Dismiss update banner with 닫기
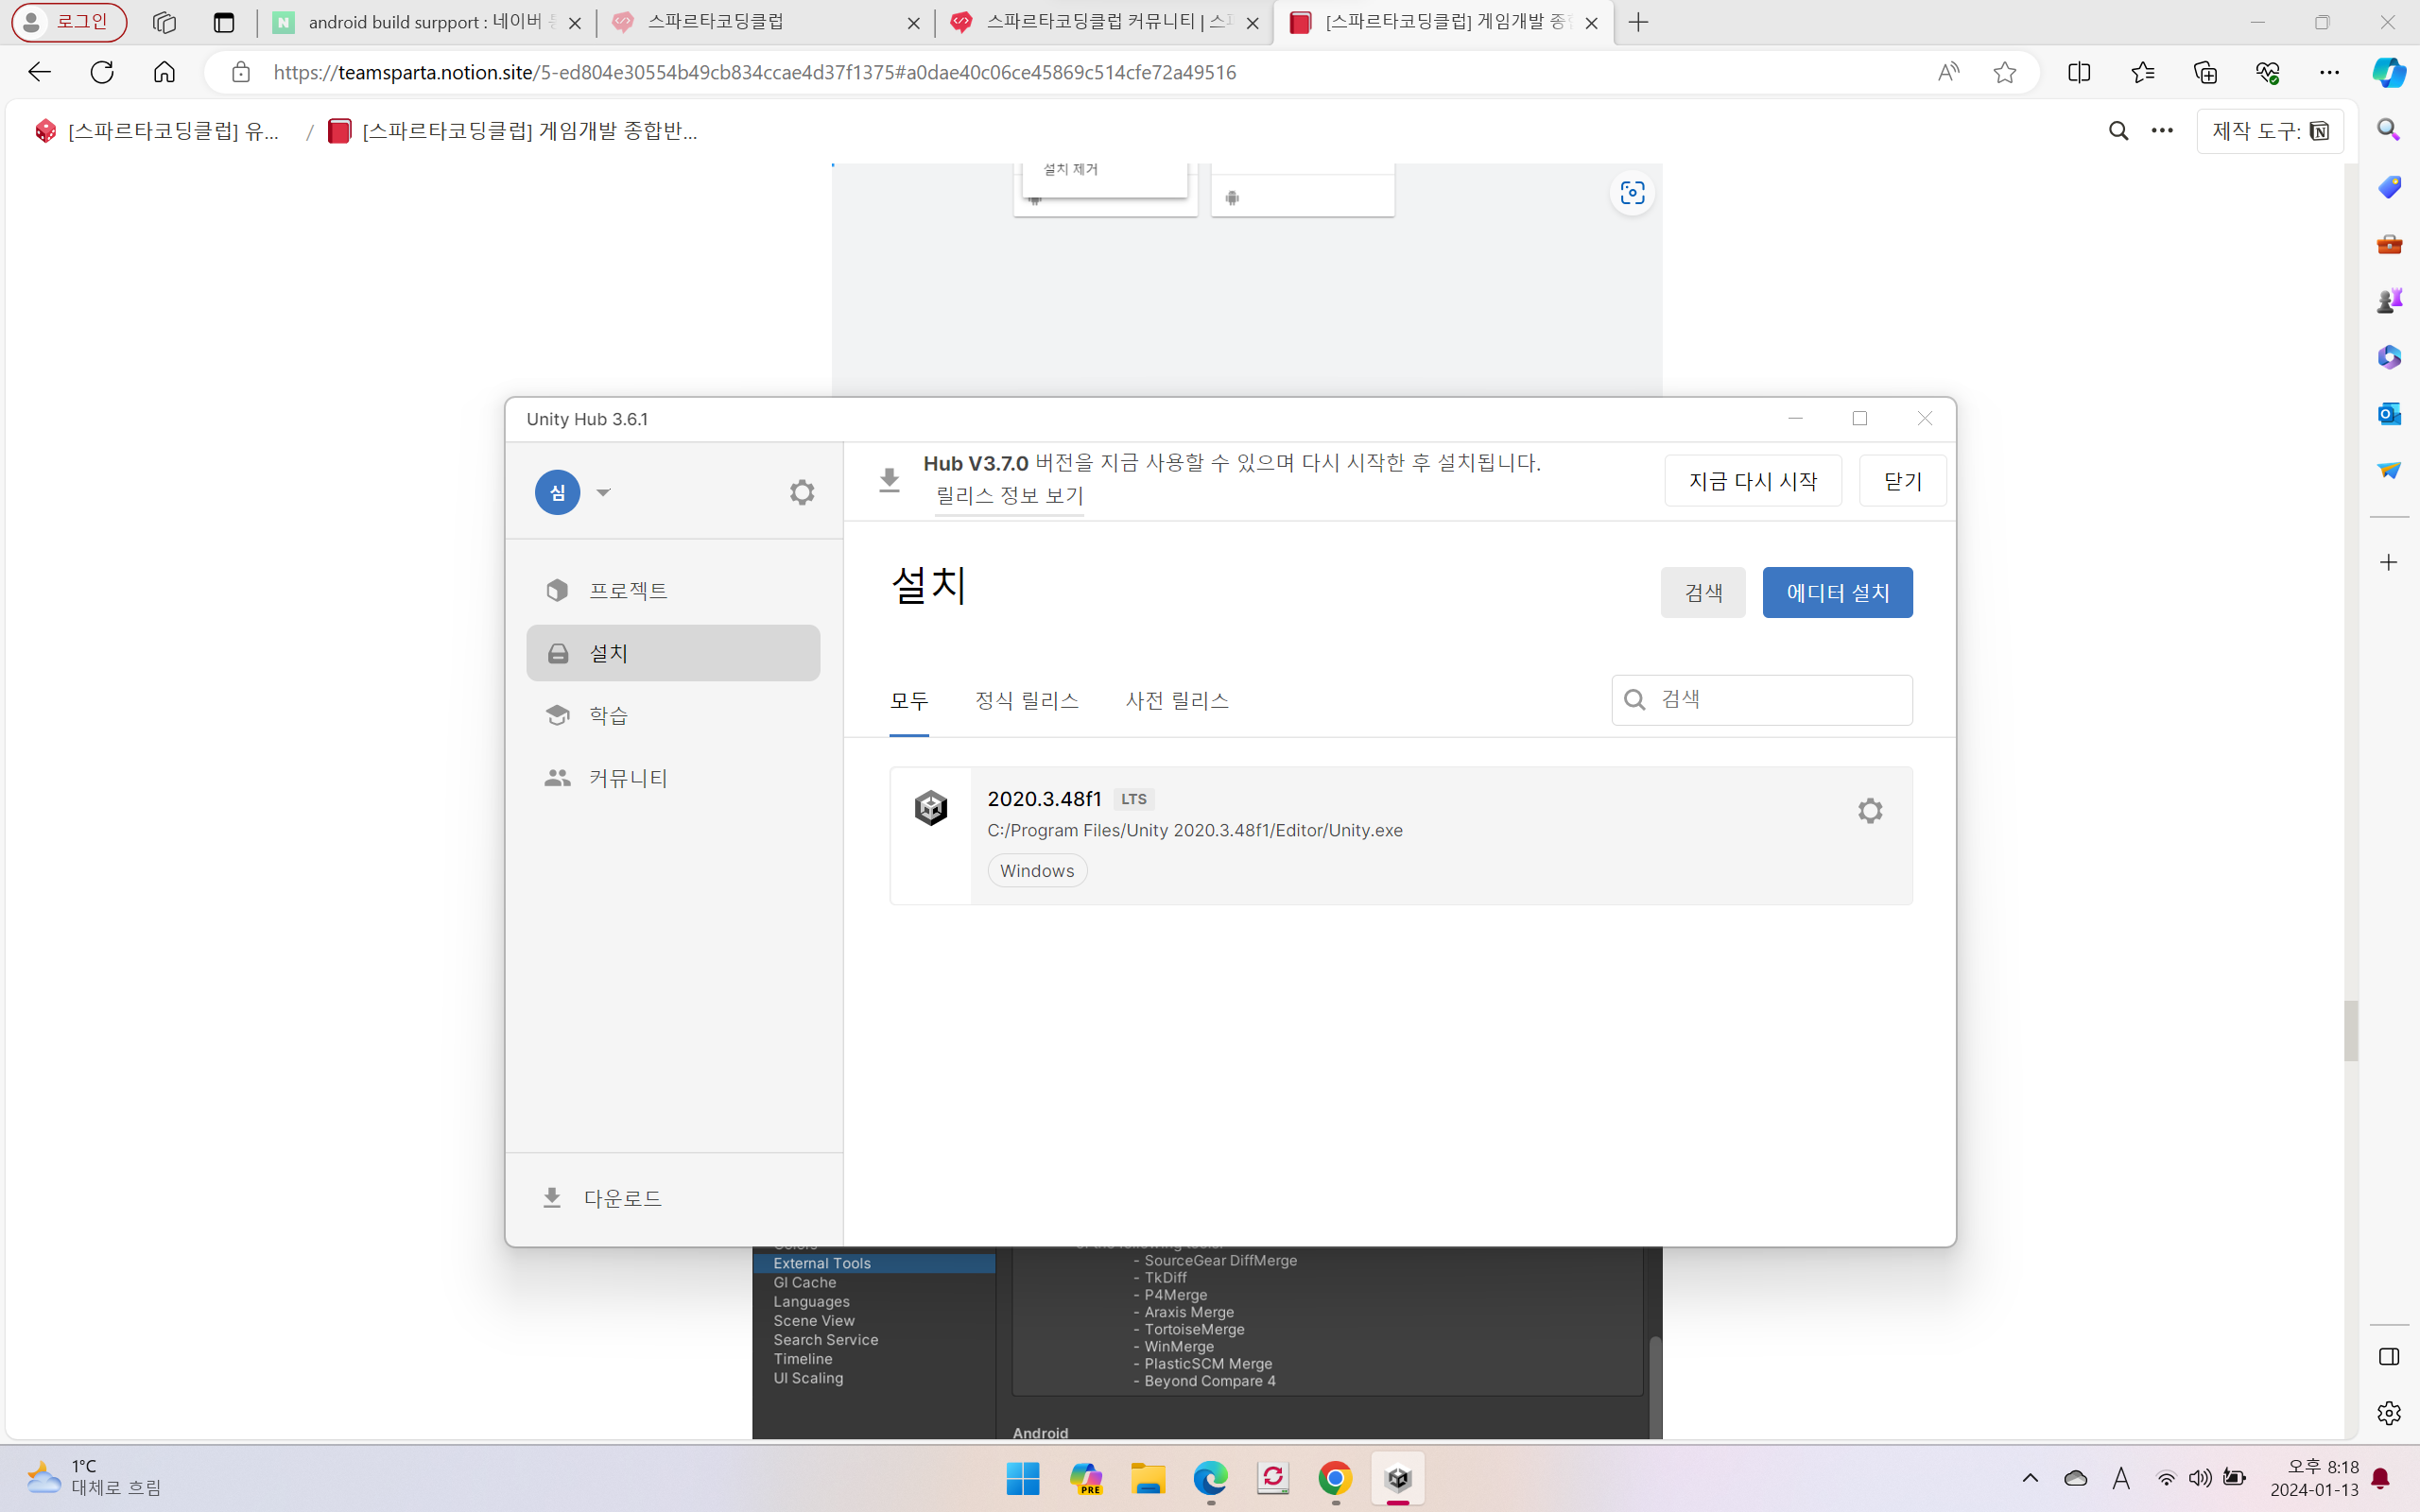2420x1512 pixels. pyautogui.click(x=1903, y=481)
